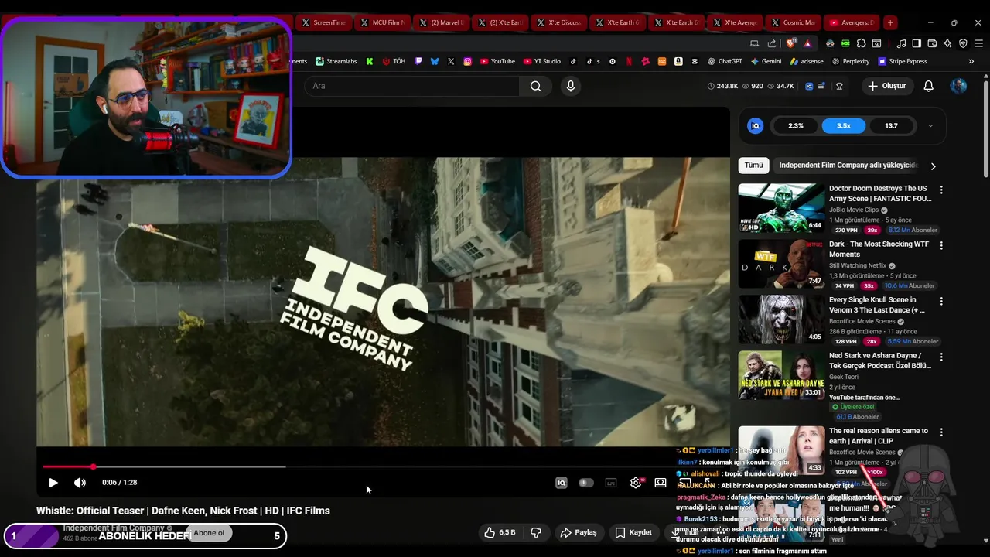Like the video showing 6,5 B
This screenshot has width=990, height=557.
pos(499,532)
